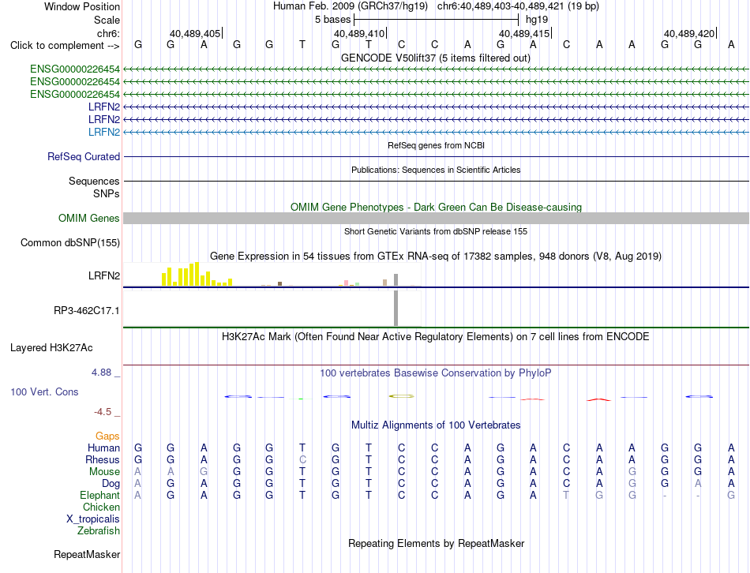Click the Common dbSNP(155) label

point(69,242)
